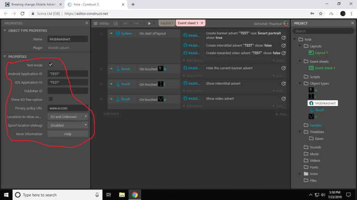Select Event sheet 1 in project tree
This screenshot has height=200, width=357.
(x=322, y=68)
